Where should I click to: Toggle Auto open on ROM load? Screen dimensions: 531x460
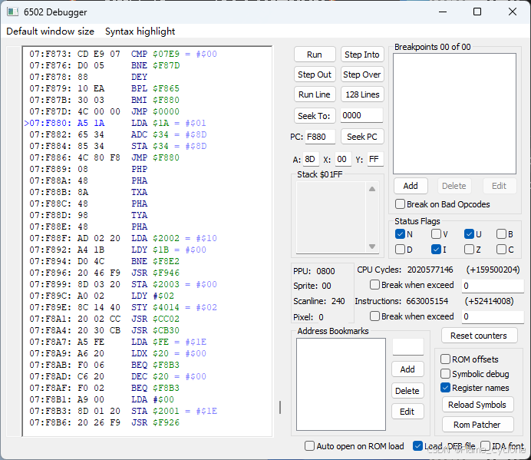click(355, 446)
